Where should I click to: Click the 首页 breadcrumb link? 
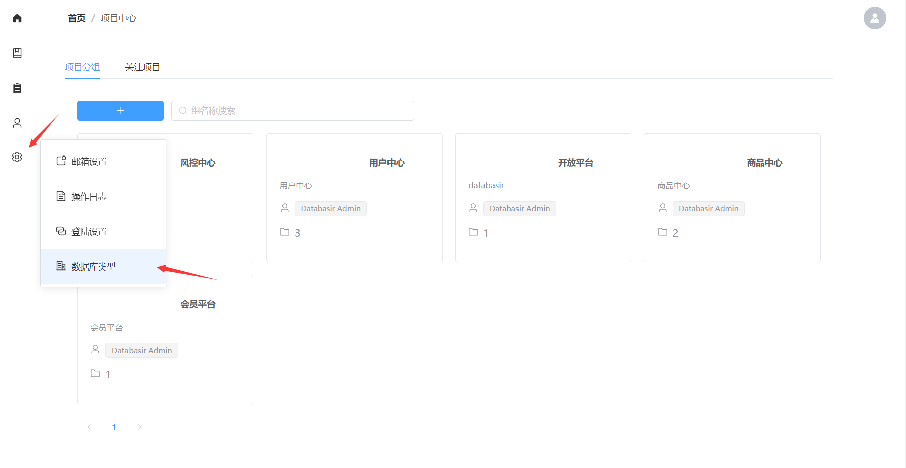coord(77,18)
